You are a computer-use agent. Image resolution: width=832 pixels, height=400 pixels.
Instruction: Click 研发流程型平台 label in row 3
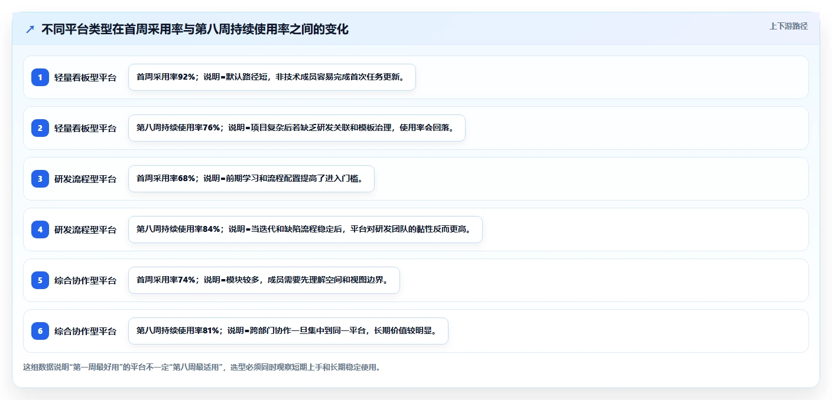86,179
